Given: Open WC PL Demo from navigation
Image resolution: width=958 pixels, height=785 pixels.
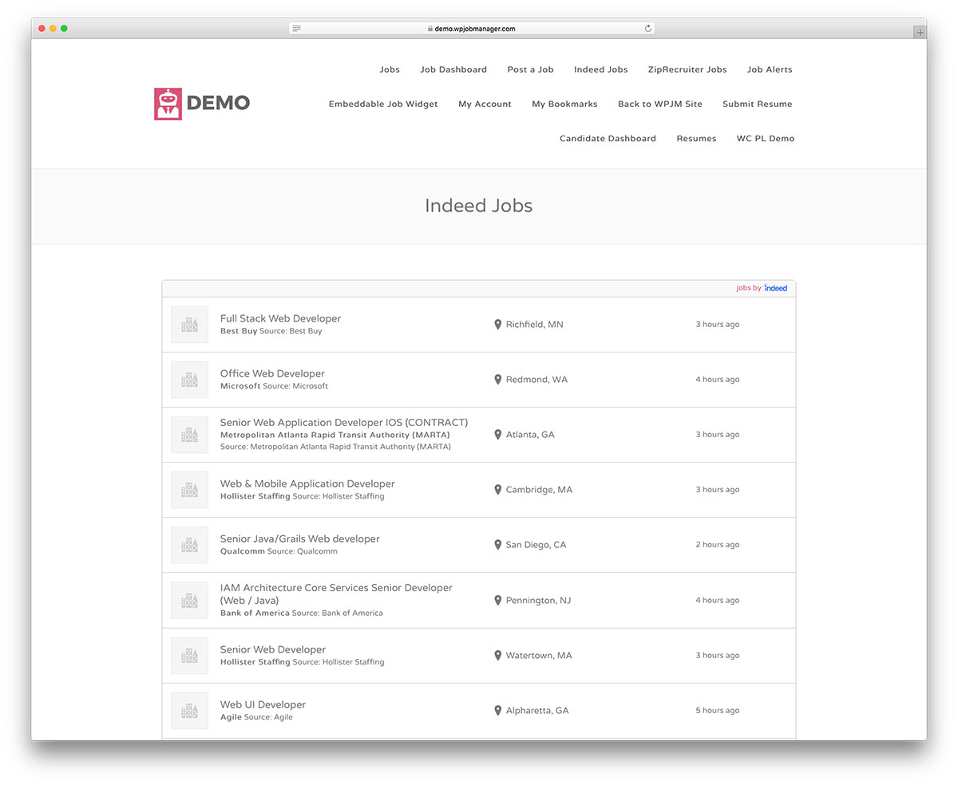Looking at the screenshot, I should pyautogui.click(x=766, y=138).
